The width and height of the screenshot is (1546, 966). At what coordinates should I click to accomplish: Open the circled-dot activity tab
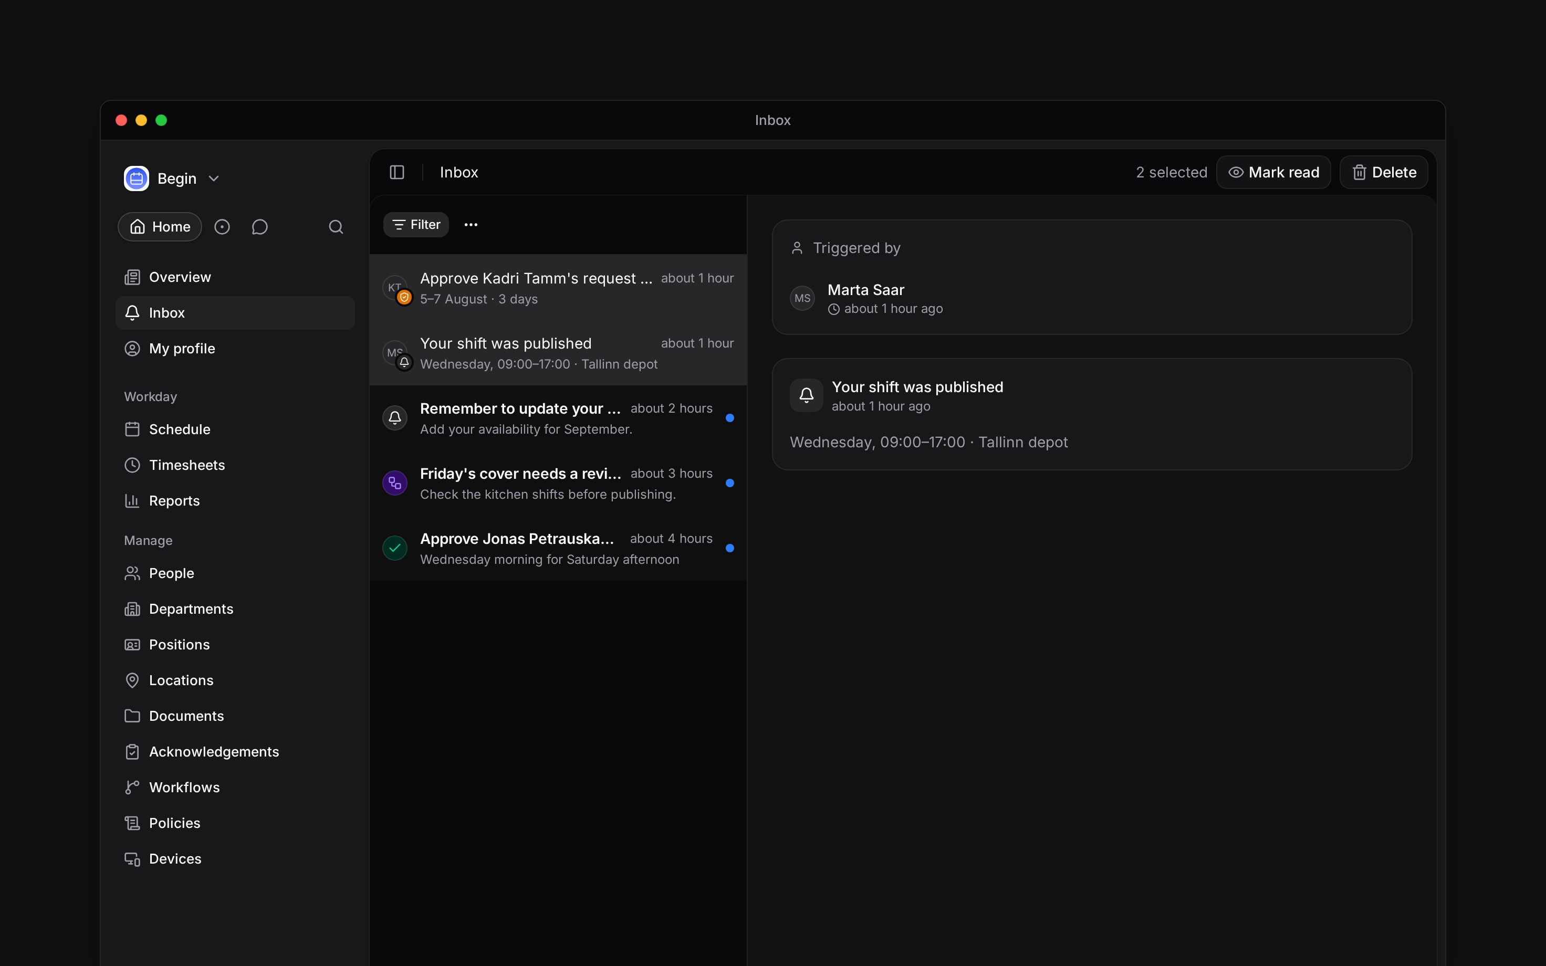(x=222, y=227)
